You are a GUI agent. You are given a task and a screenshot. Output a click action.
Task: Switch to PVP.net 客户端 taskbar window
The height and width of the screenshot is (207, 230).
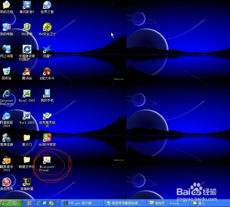83,203
